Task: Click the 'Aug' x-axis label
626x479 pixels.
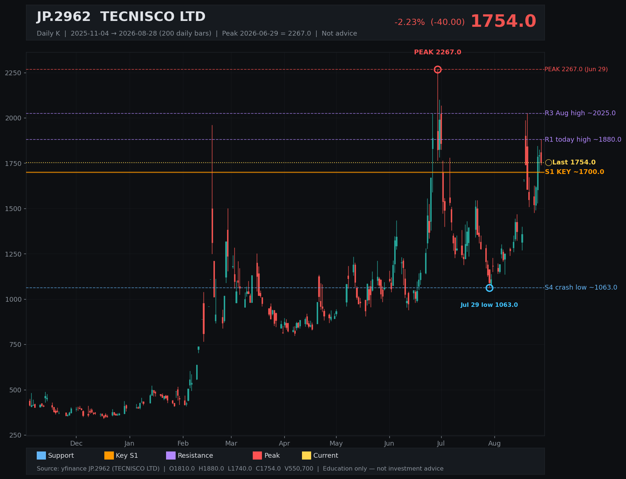Action: point(494,443)
